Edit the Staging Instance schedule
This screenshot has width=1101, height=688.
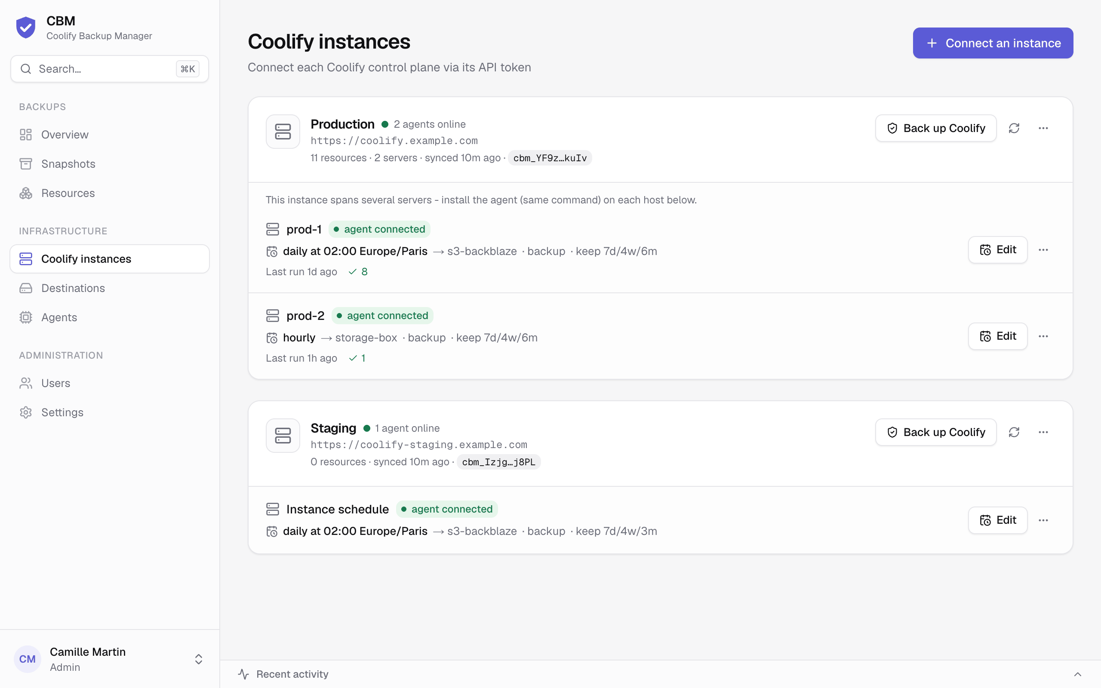(x=998, y=520)
